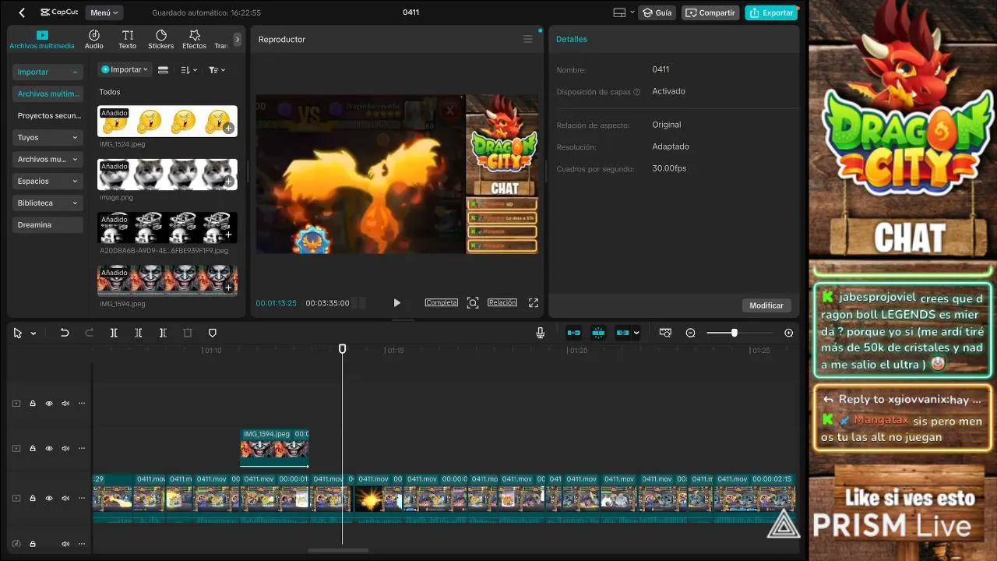This screenshot has height=561, width=997.
Task: Open the blue plus Importar dropdown button
Action: pos(125,69)
